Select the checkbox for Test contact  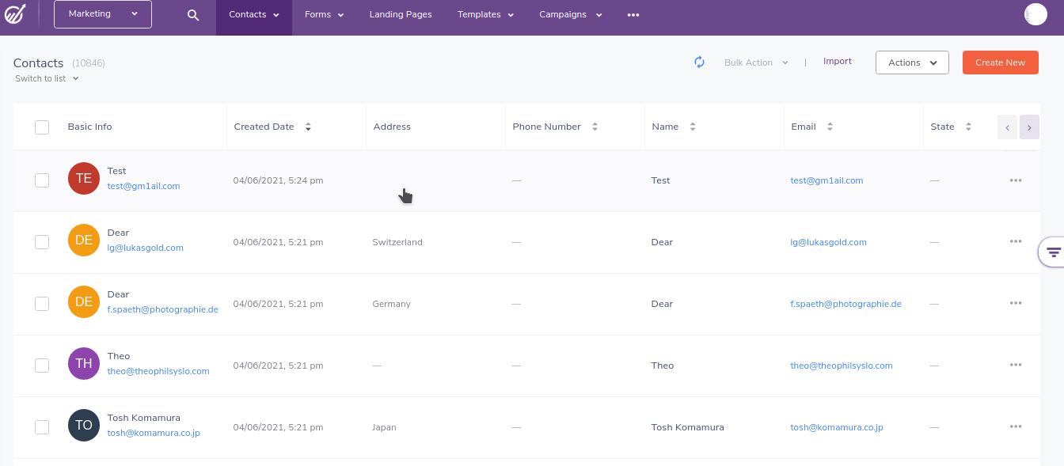(x=42, y=180)
